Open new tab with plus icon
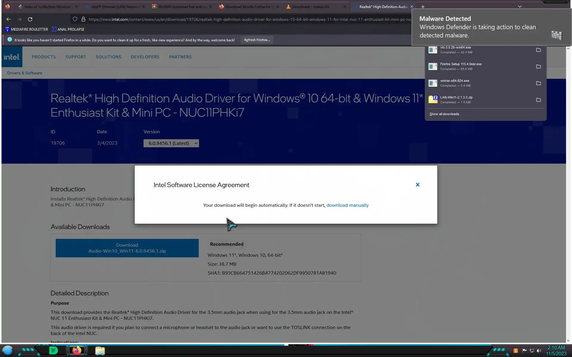The image size is (572, 357). coord(423,7)
